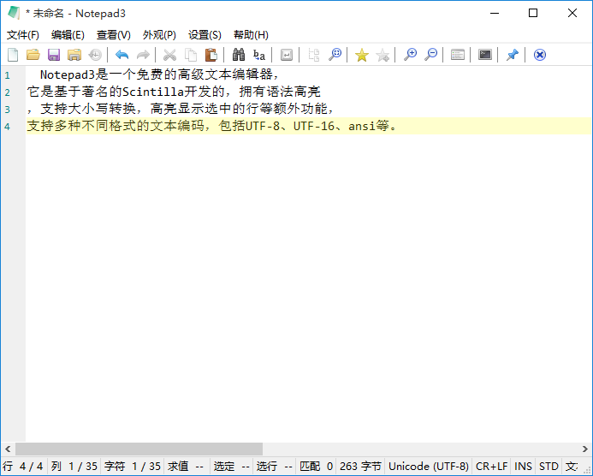The width and height of the screenshot is (593, 476).
Task: Add to favorites with grey star icon
Action: coord(382,55)
